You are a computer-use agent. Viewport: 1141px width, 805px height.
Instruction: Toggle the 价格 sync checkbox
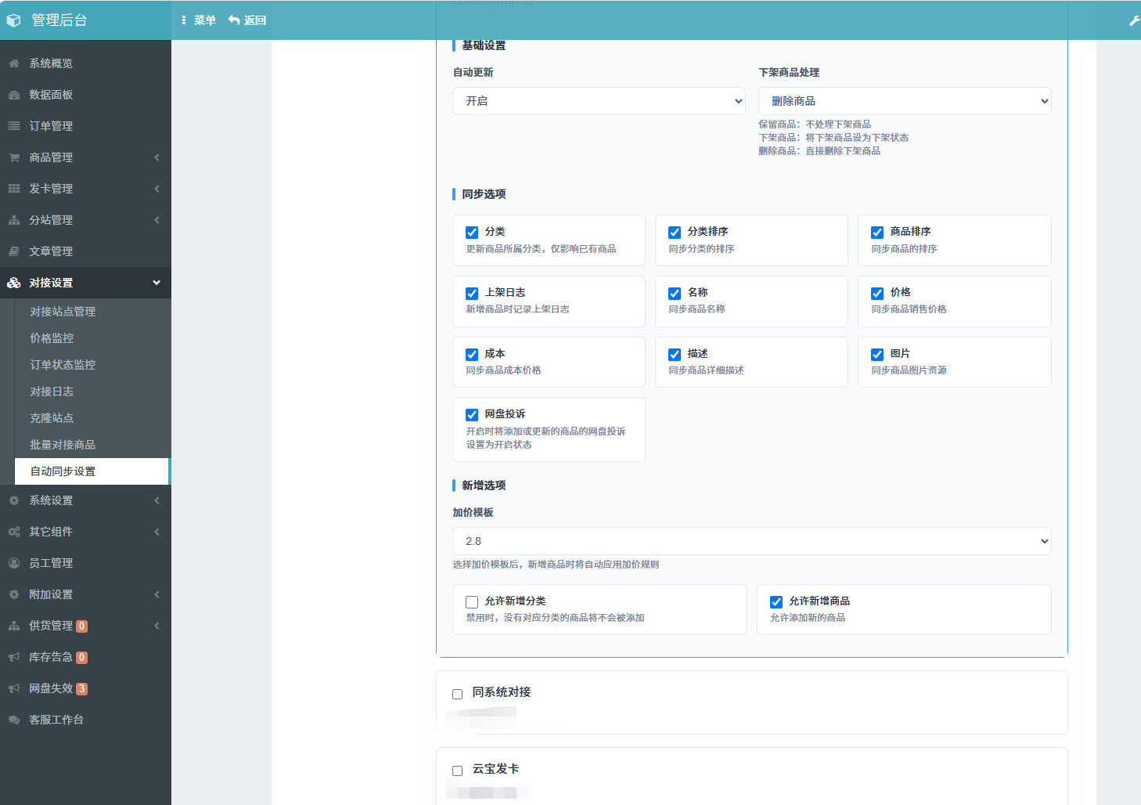pos(877,294)
